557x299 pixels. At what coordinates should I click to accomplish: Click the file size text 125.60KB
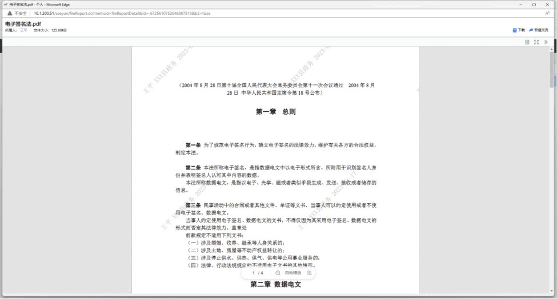point(59,30)
